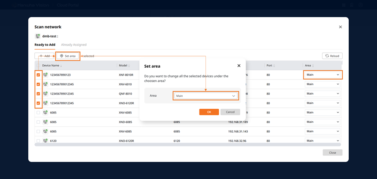Click the dmb-test gateway device icon
Viewport: 377px width, 179px height.
[37, 36]
